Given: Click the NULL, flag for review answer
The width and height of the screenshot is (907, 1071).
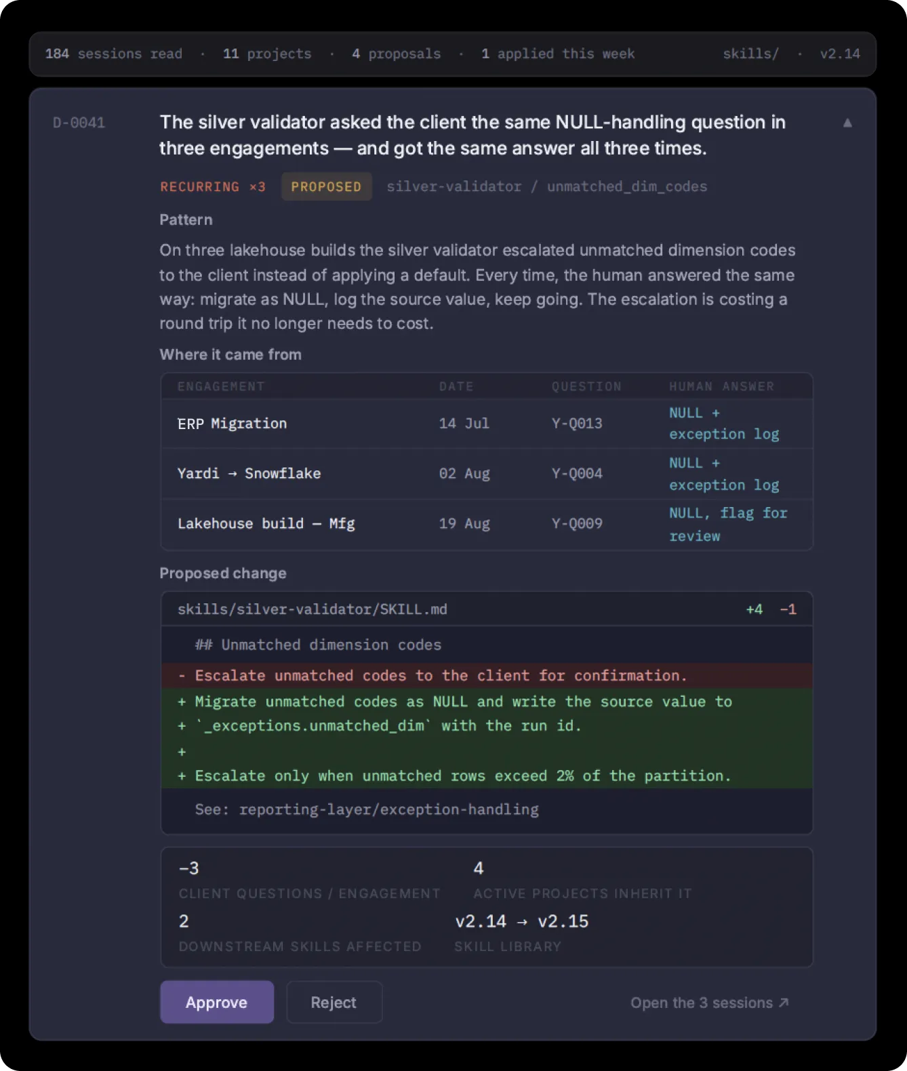Looking at the screenshot, I should tap(728, 524).
